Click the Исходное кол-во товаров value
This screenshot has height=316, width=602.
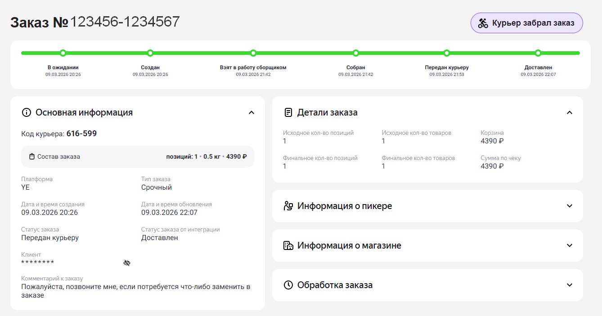pos(384,141)
